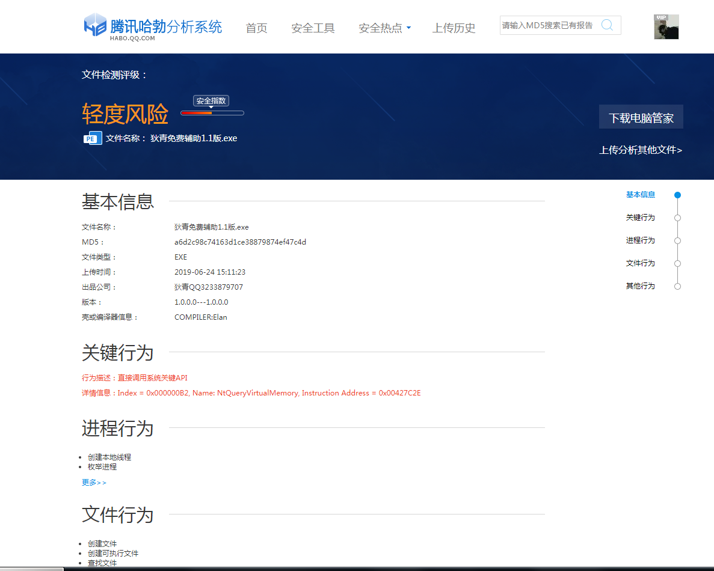Click the 安全指数 tooltip label
The width and height of the screenshot is (714, 571).
[x=211, y=100]
